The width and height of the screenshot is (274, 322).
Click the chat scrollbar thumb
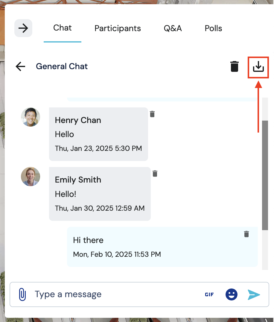265,175
